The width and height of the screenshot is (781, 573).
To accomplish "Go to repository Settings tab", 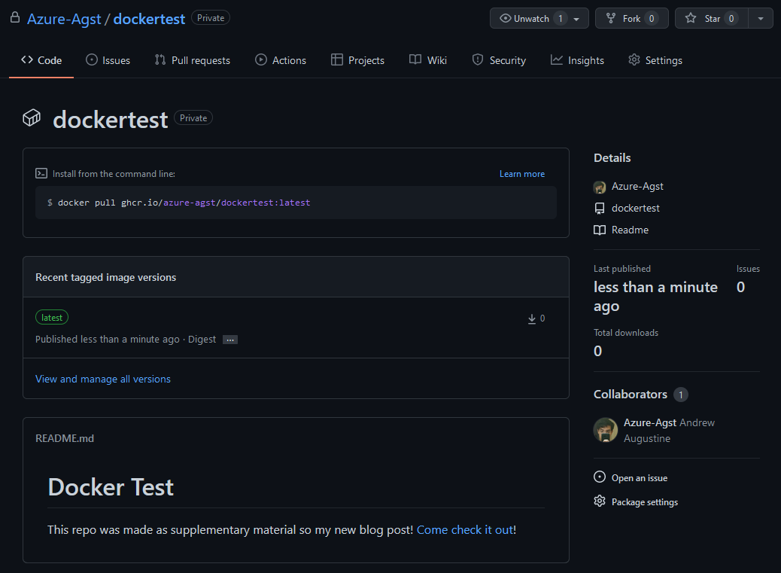I will coord(655,60).
